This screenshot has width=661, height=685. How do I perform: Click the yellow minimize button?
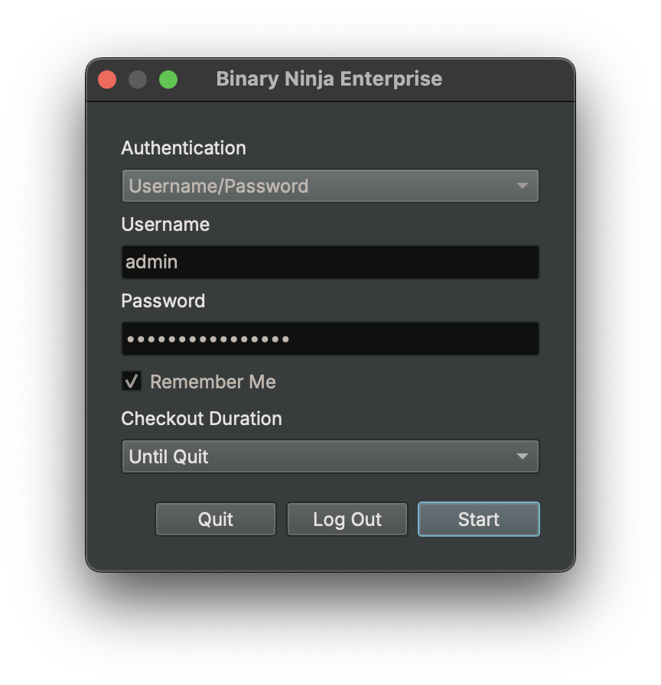coord(138,80)
